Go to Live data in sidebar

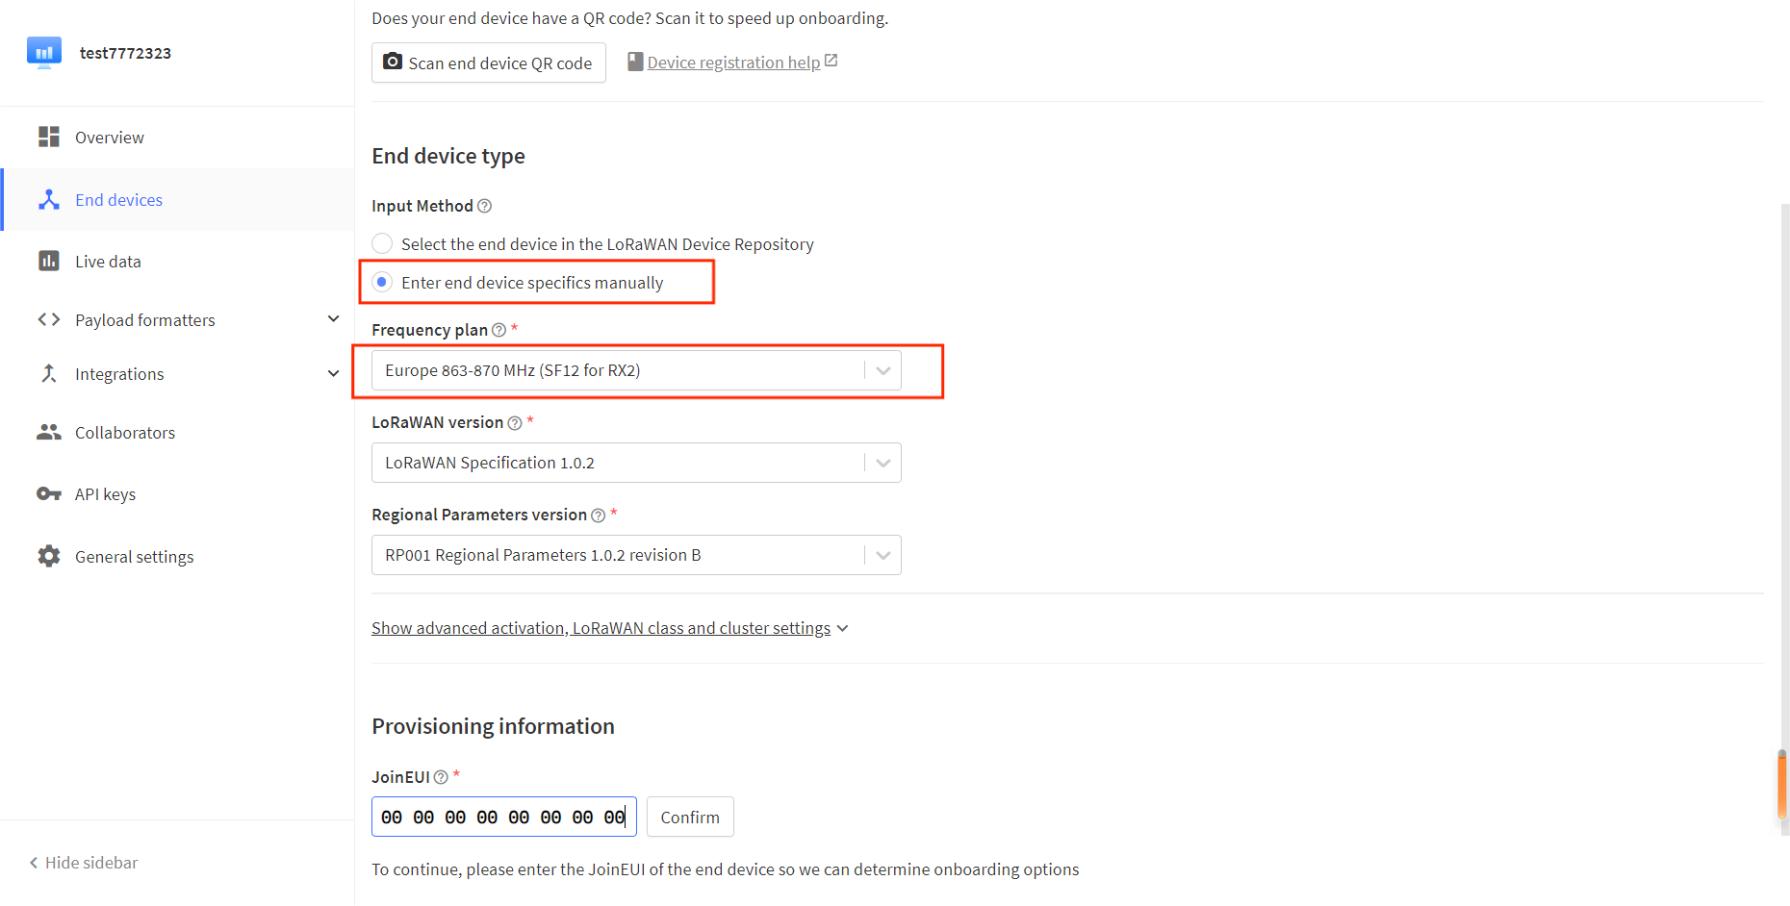click(108, 262)
